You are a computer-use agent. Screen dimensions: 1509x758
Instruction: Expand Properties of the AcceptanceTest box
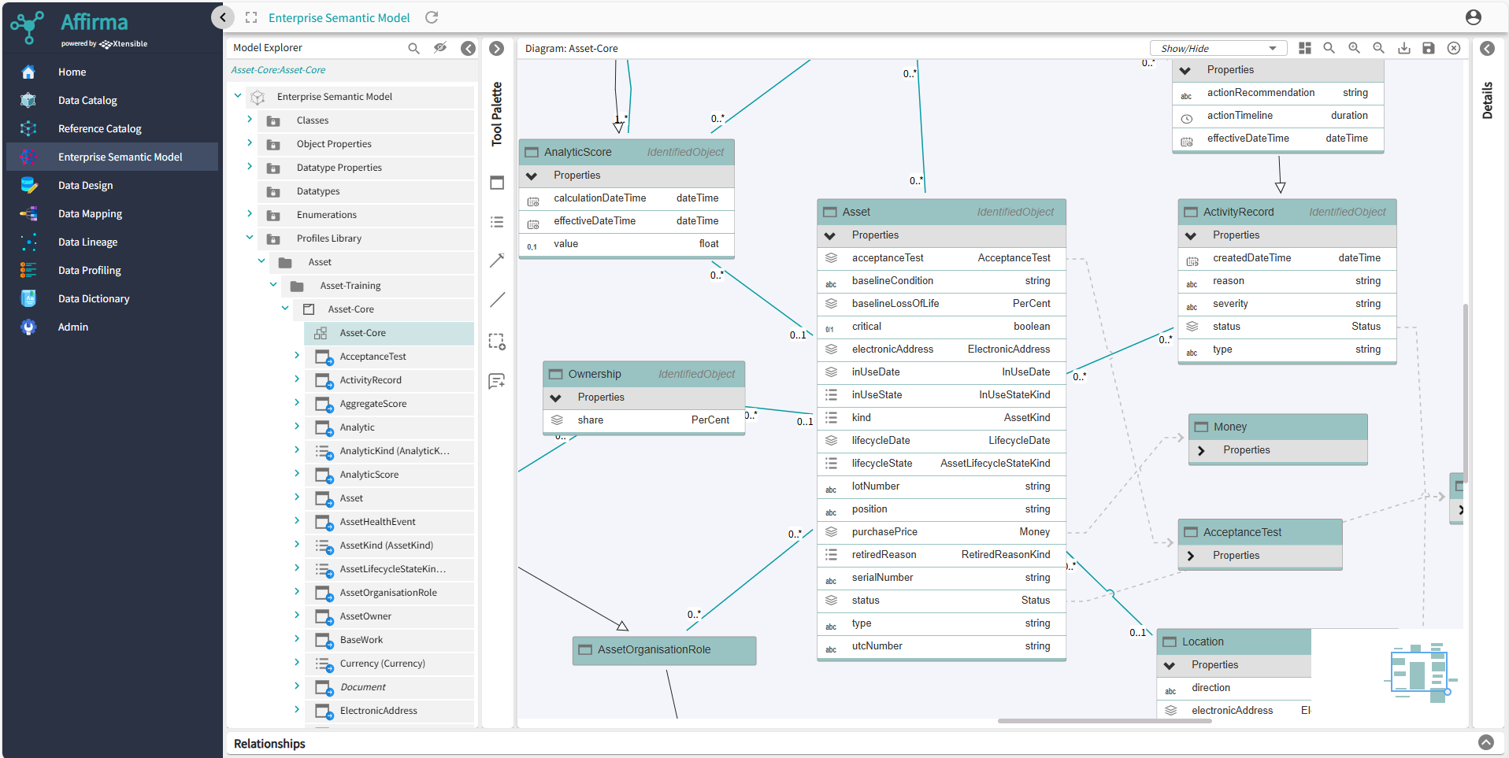[x=1191, y=556]
